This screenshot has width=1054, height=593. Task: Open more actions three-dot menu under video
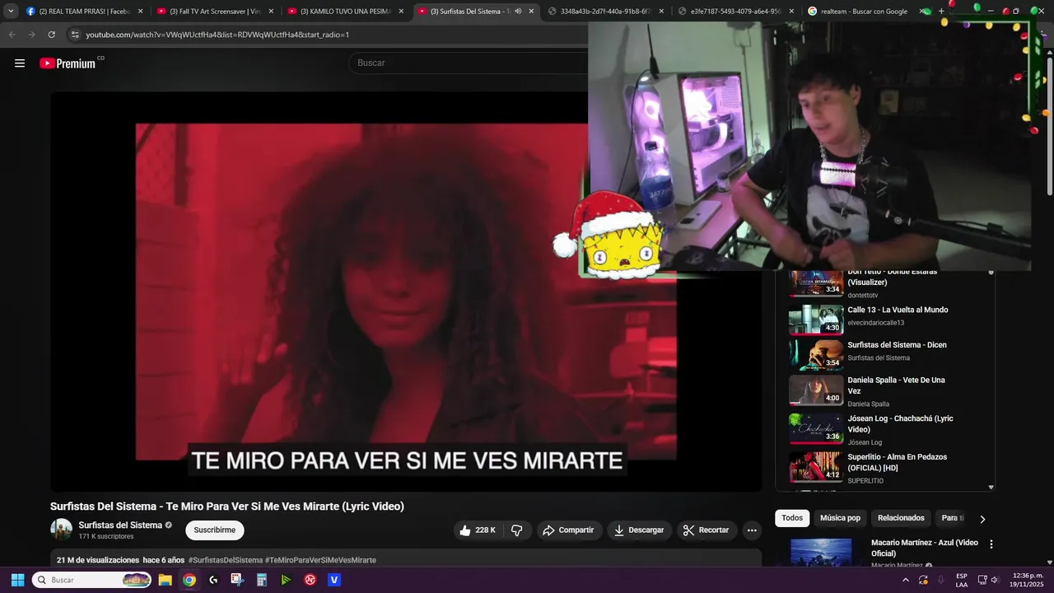pos(752,530)
